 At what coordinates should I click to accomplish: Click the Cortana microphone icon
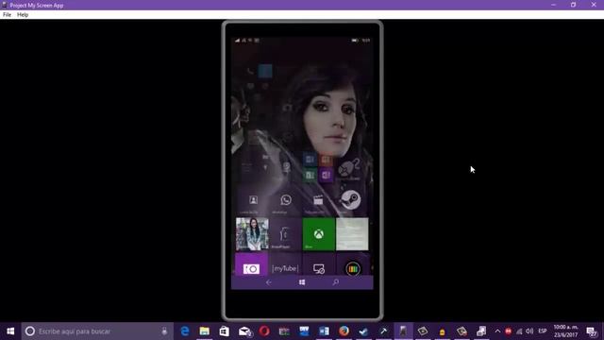[x=164, y=331]
